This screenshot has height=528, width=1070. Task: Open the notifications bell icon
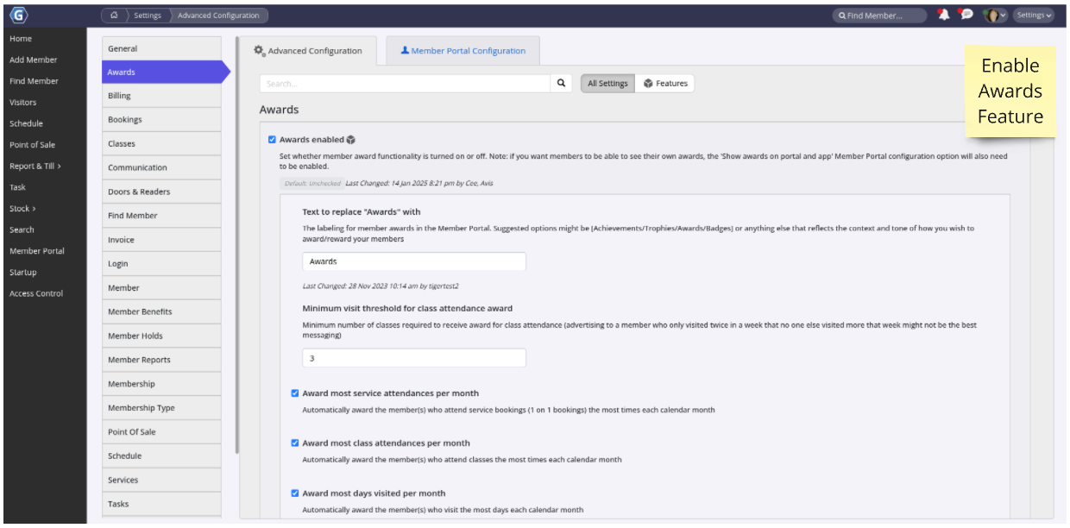(944, 16)
